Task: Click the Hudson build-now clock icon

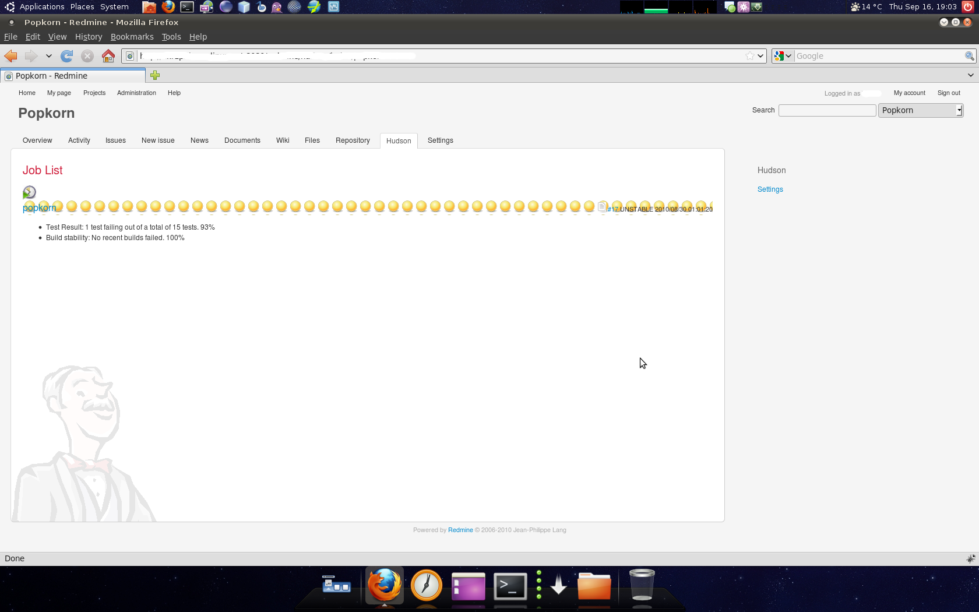Action: tap(29, 192)
